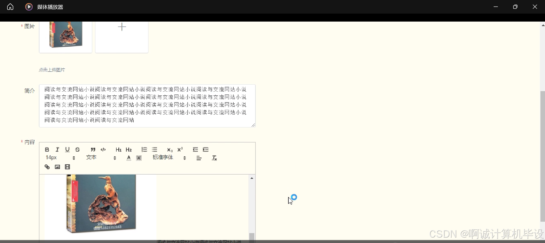
Task: Apply strikethrough formatting
Action: (77, 150)
